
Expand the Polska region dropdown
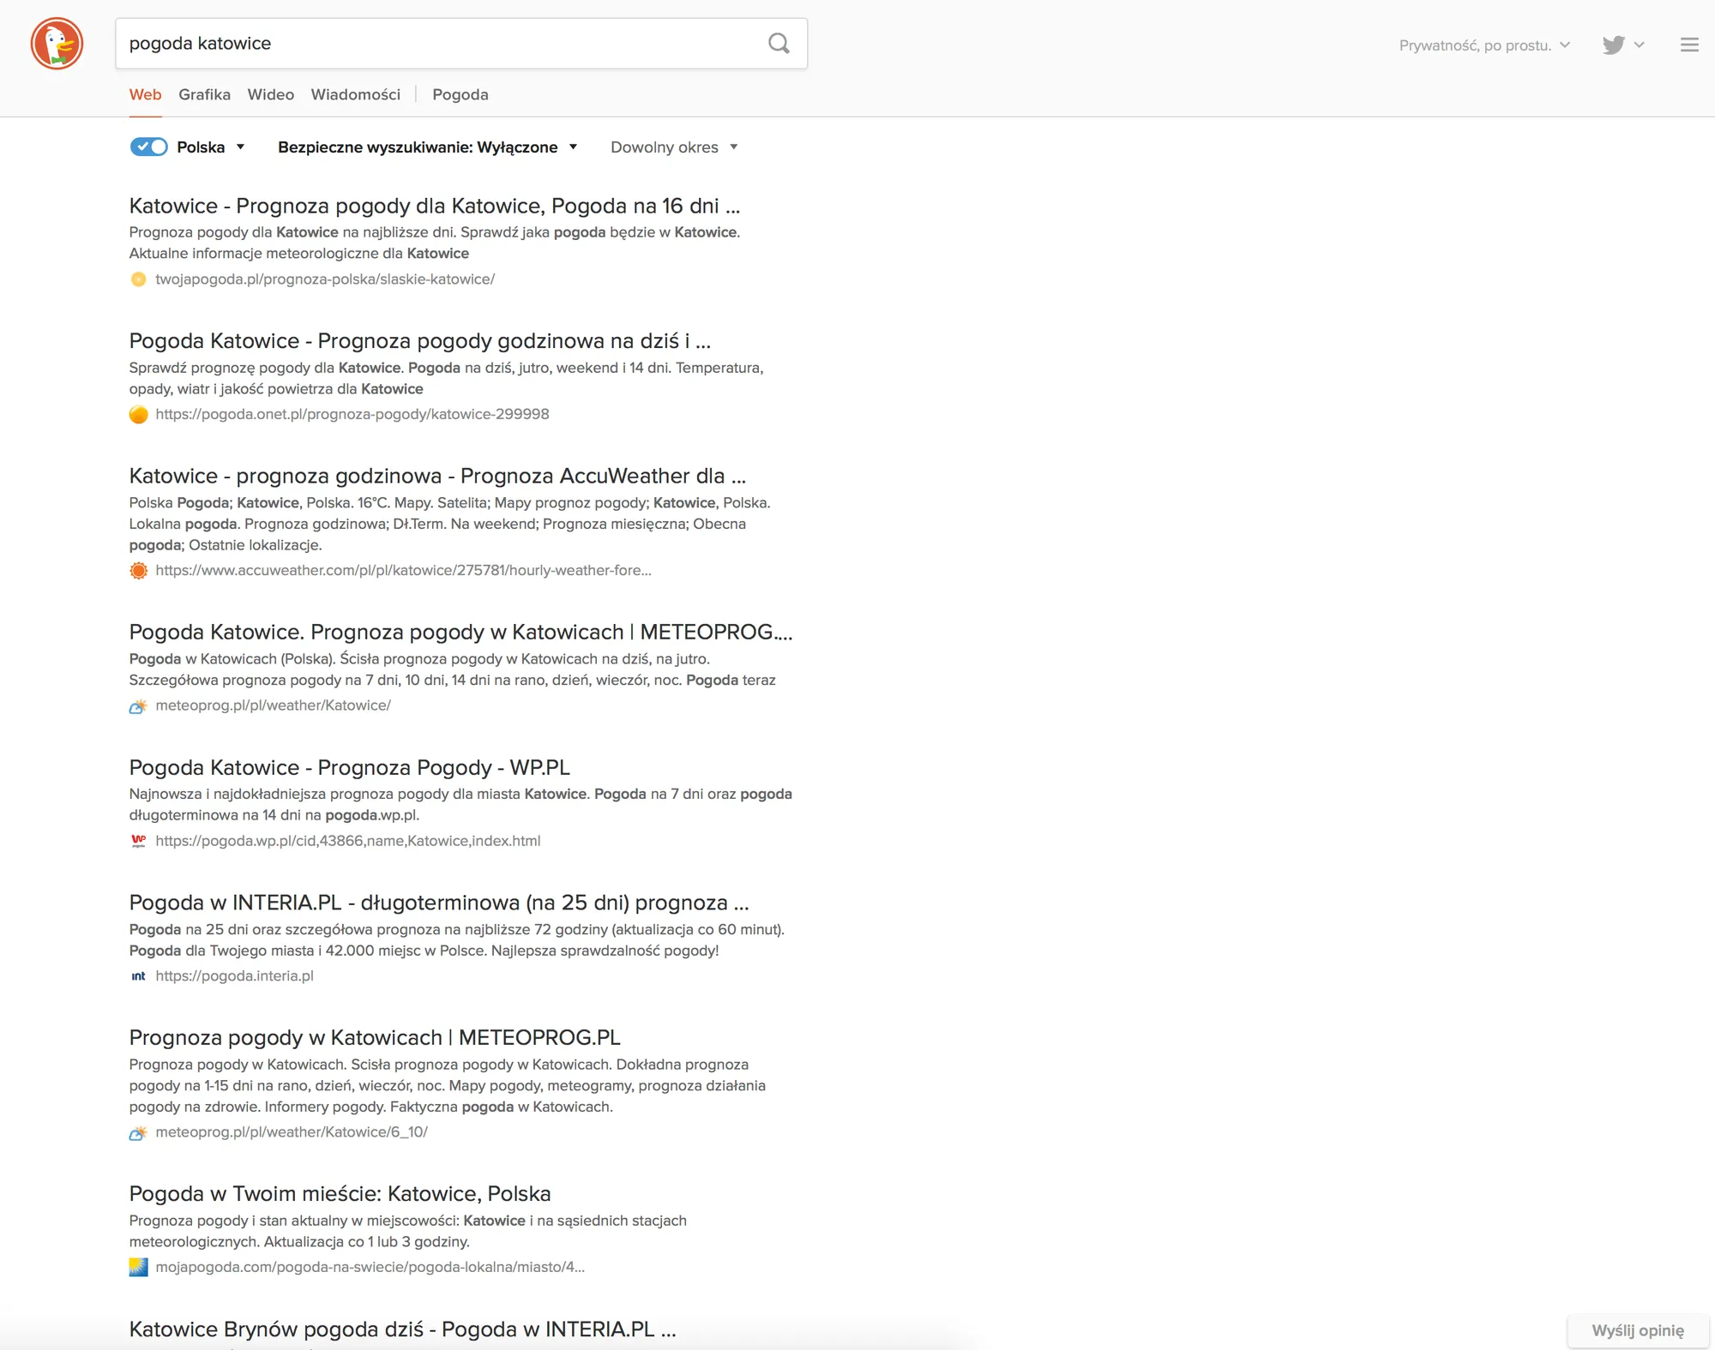click(212, 147)
